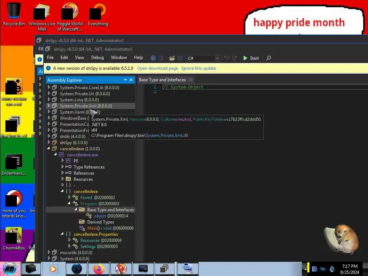This screenshot has width=368, height=276.
Task: Open the Debug menu
Action: click(97, 57)
